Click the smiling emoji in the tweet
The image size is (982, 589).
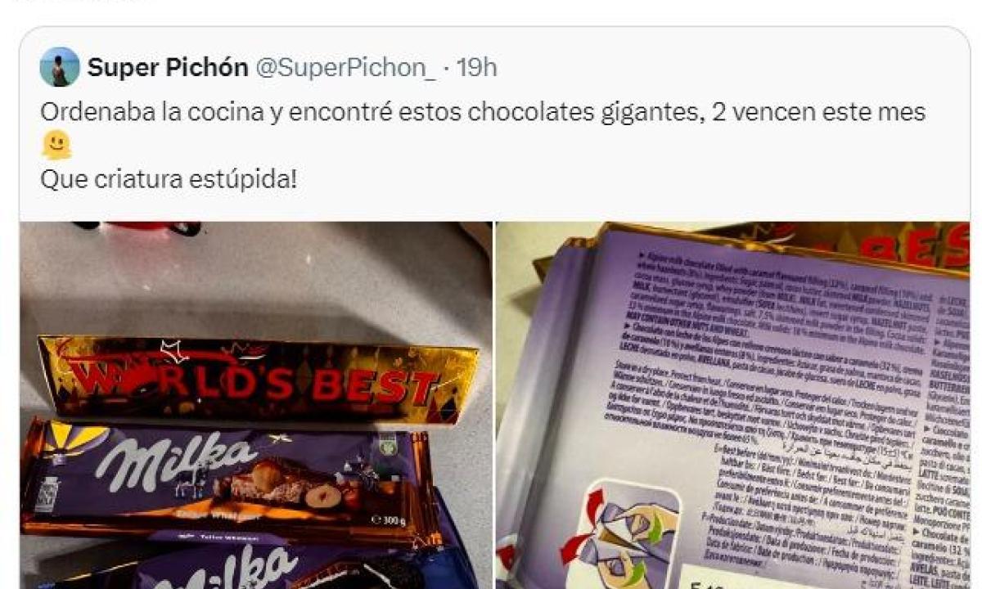[x=56, y=145]
